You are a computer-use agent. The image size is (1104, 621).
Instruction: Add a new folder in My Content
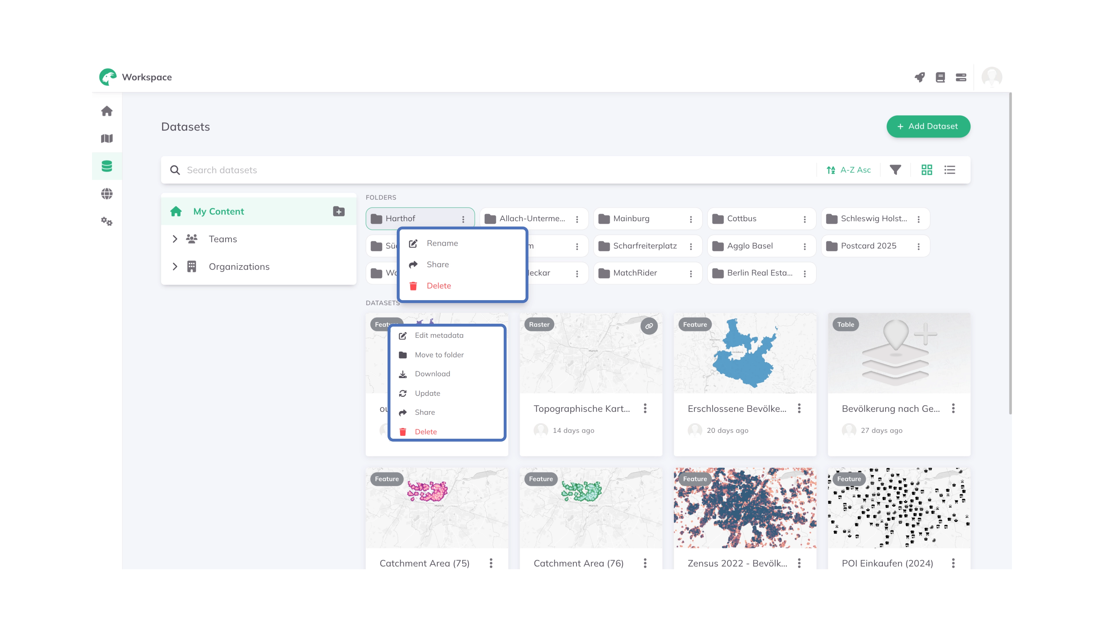coord(339,211)
